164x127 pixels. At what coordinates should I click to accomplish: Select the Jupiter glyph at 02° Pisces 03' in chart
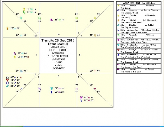81,100
